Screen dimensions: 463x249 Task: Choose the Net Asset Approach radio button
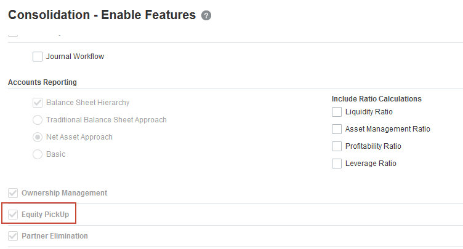(x=38, y=137)
